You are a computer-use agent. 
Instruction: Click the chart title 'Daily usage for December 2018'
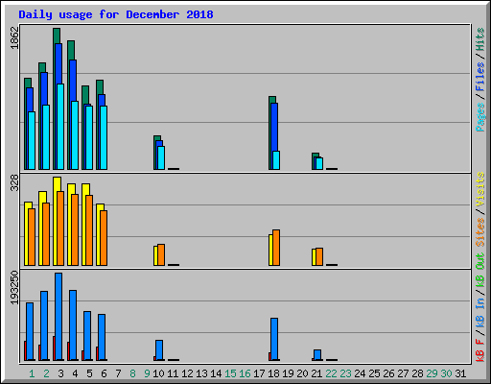click(116, 14)
